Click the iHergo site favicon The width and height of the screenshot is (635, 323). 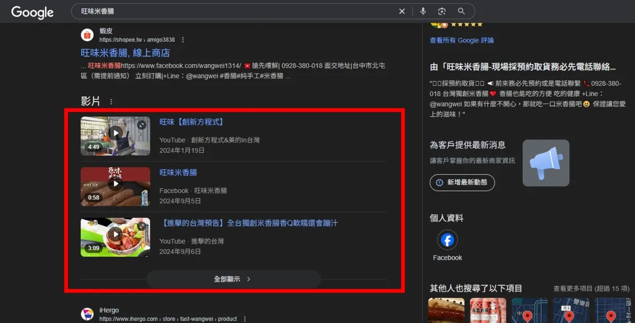pos(87,314)
